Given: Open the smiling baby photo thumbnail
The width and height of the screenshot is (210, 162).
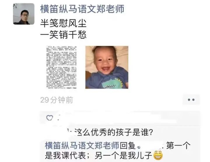Looking at the screenshot, I should (107, 67).
